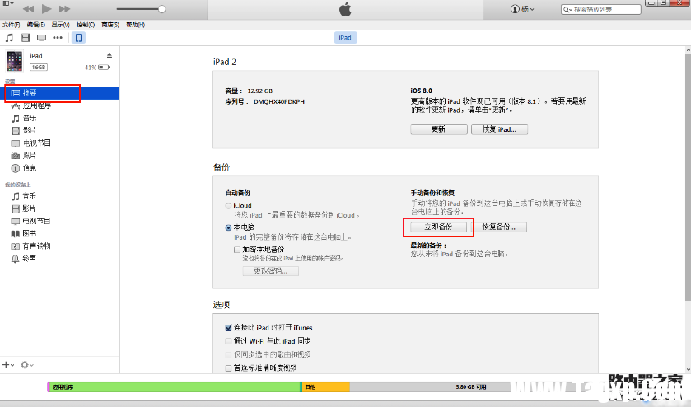Screen dimensions: 691x407
Task: Click the green 应用程序 storage segment
Action: click(x=174, y=387)
